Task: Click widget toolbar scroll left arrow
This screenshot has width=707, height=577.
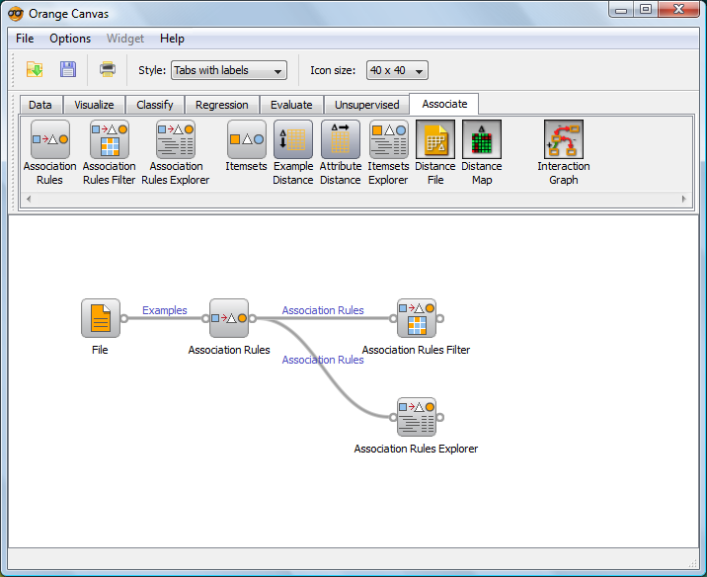Action: pyautogui.click(x=29, y=199)
